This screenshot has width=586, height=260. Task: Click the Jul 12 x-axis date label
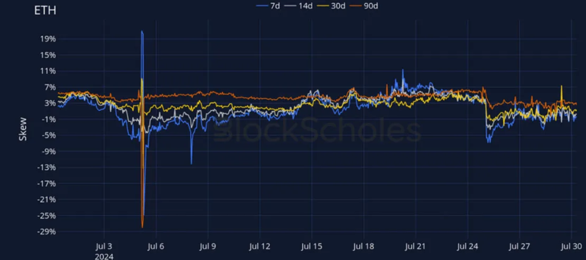(x=260, y=247)
